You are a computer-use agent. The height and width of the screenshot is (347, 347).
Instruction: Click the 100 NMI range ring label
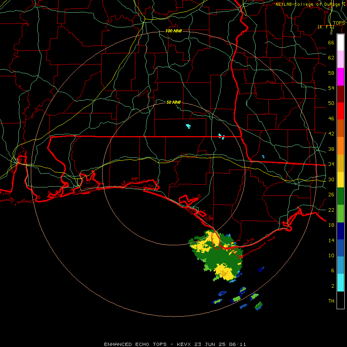pos(173,31)
